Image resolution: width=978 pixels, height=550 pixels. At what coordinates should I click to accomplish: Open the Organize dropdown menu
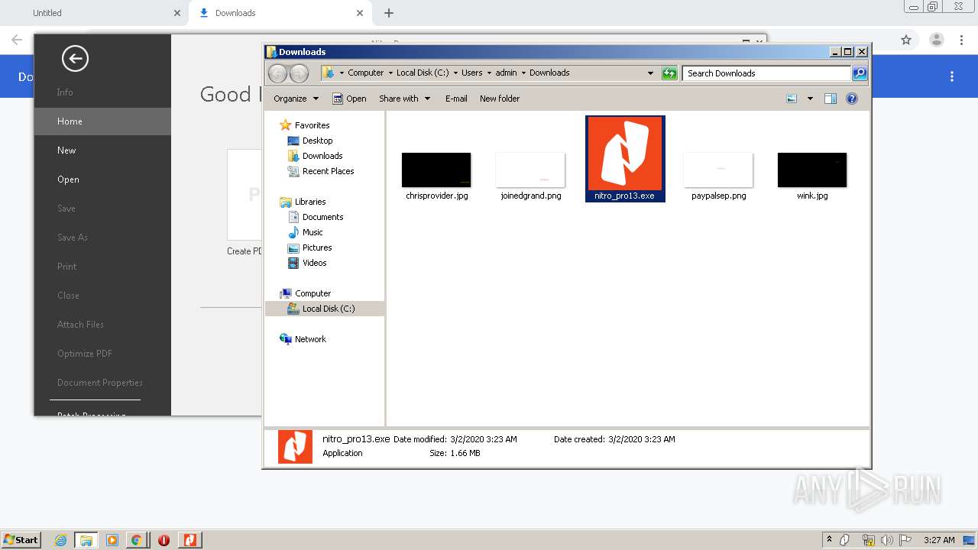click(296, 99)
